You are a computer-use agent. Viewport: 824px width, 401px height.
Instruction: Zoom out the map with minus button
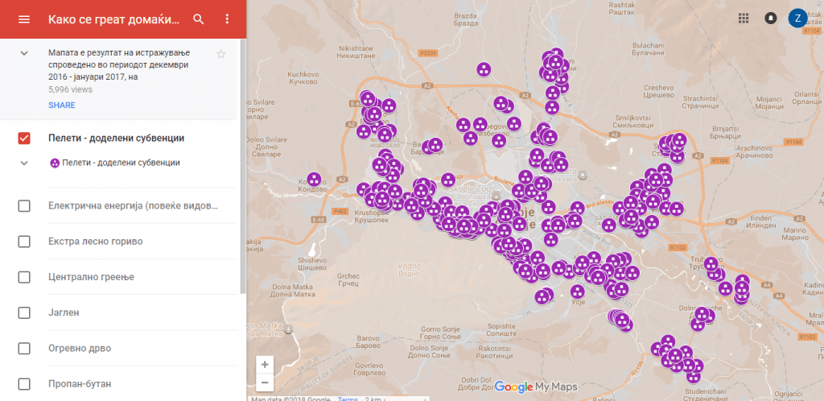[265, 383]
